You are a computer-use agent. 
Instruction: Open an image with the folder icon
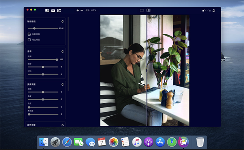(47, 11)
